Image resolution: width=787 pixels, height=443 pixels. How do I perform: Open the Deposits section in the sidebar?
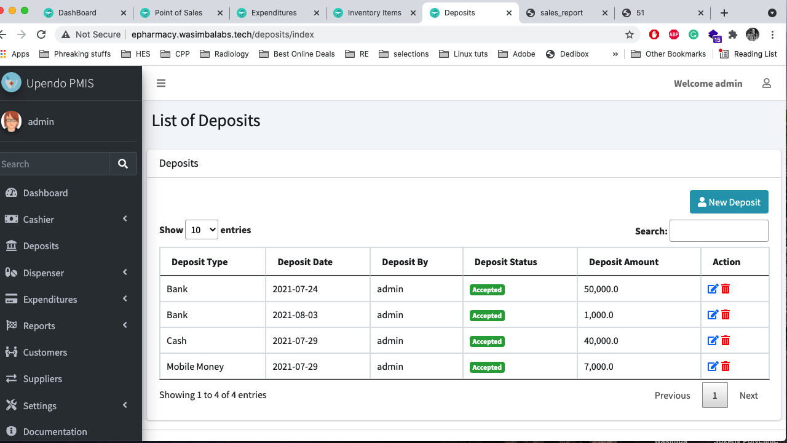click(x=40, y=245)
